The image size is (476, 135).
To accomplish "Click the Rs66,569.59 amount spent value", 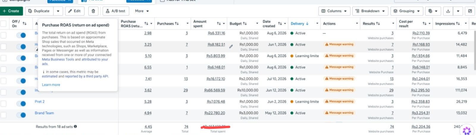I will tap(214, 90).
